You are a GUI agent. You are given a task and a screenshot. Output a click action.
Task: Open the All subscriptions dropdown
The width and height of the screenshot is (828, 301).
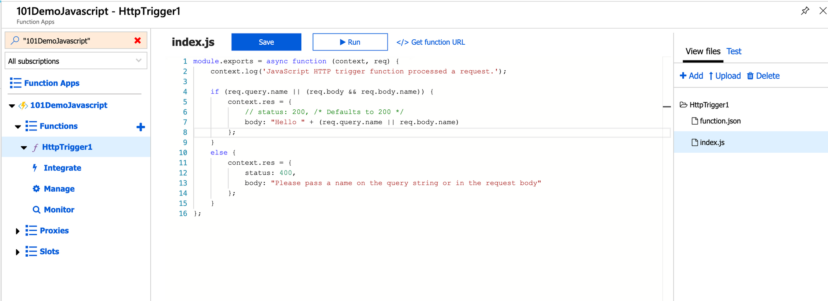click(76, 61)
